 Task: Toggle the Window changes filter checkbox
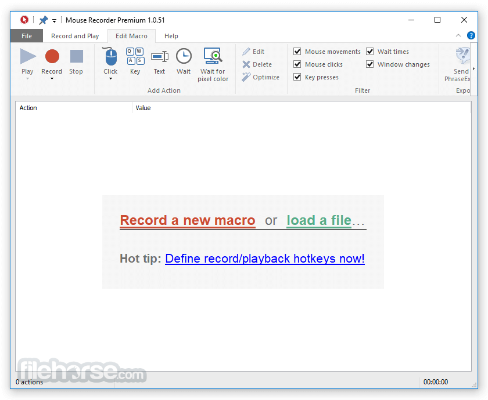click(369, 64)
